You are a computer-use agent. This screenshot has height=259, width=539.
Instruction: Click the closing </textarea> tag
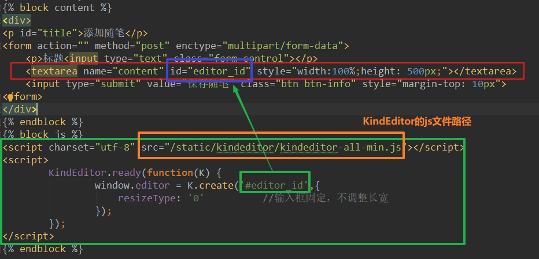click(485, 72)
